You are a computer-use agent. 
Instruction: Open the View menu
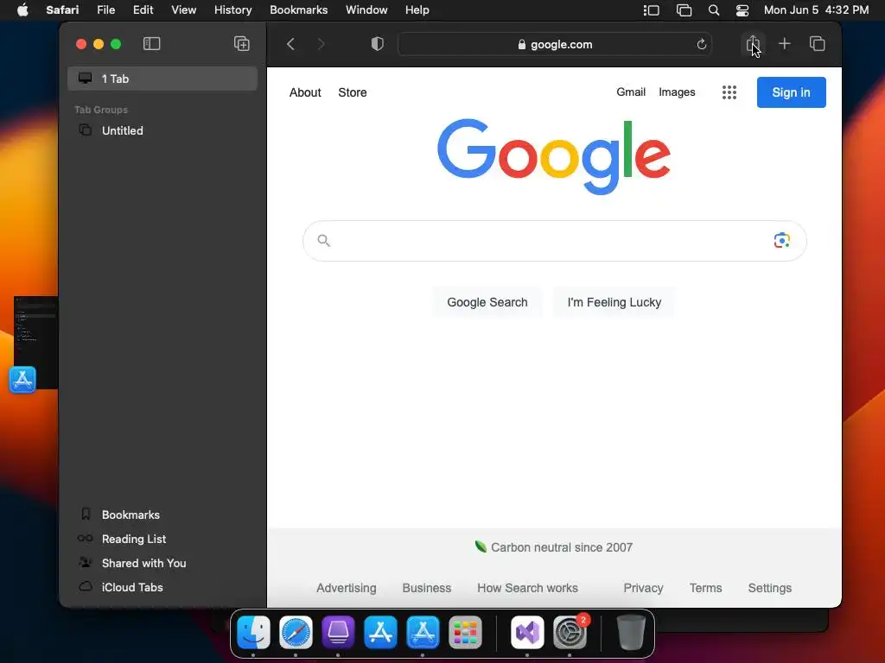pos(183,10)
